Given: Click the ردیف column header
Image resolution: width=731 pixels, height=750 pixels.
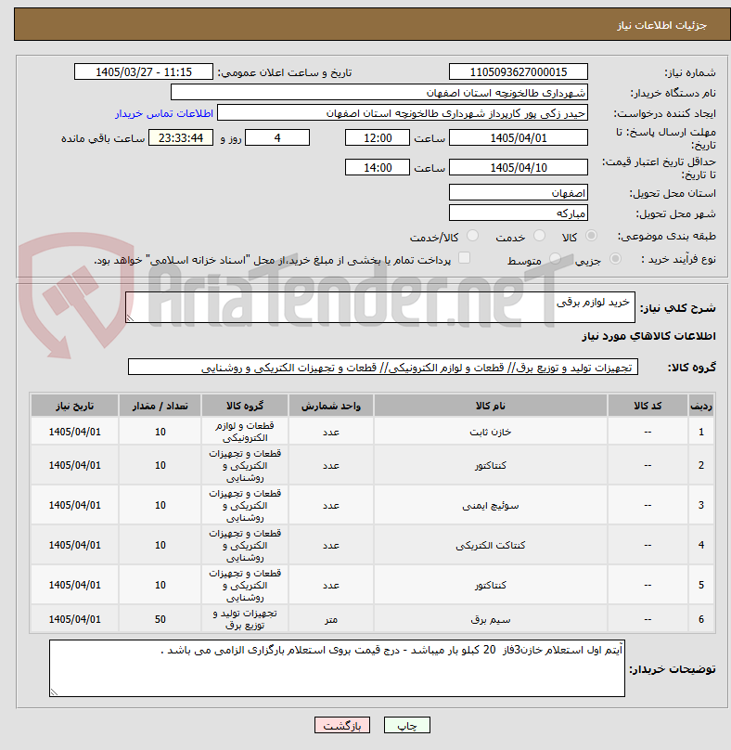Looking at the screenshot, I should tap(701, 406).
